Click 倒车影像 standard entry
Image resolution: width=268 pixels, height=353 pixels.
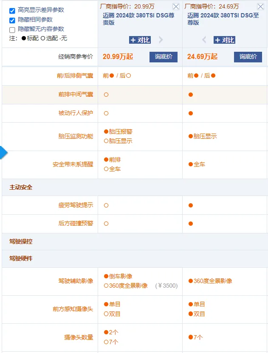point(118,276)
